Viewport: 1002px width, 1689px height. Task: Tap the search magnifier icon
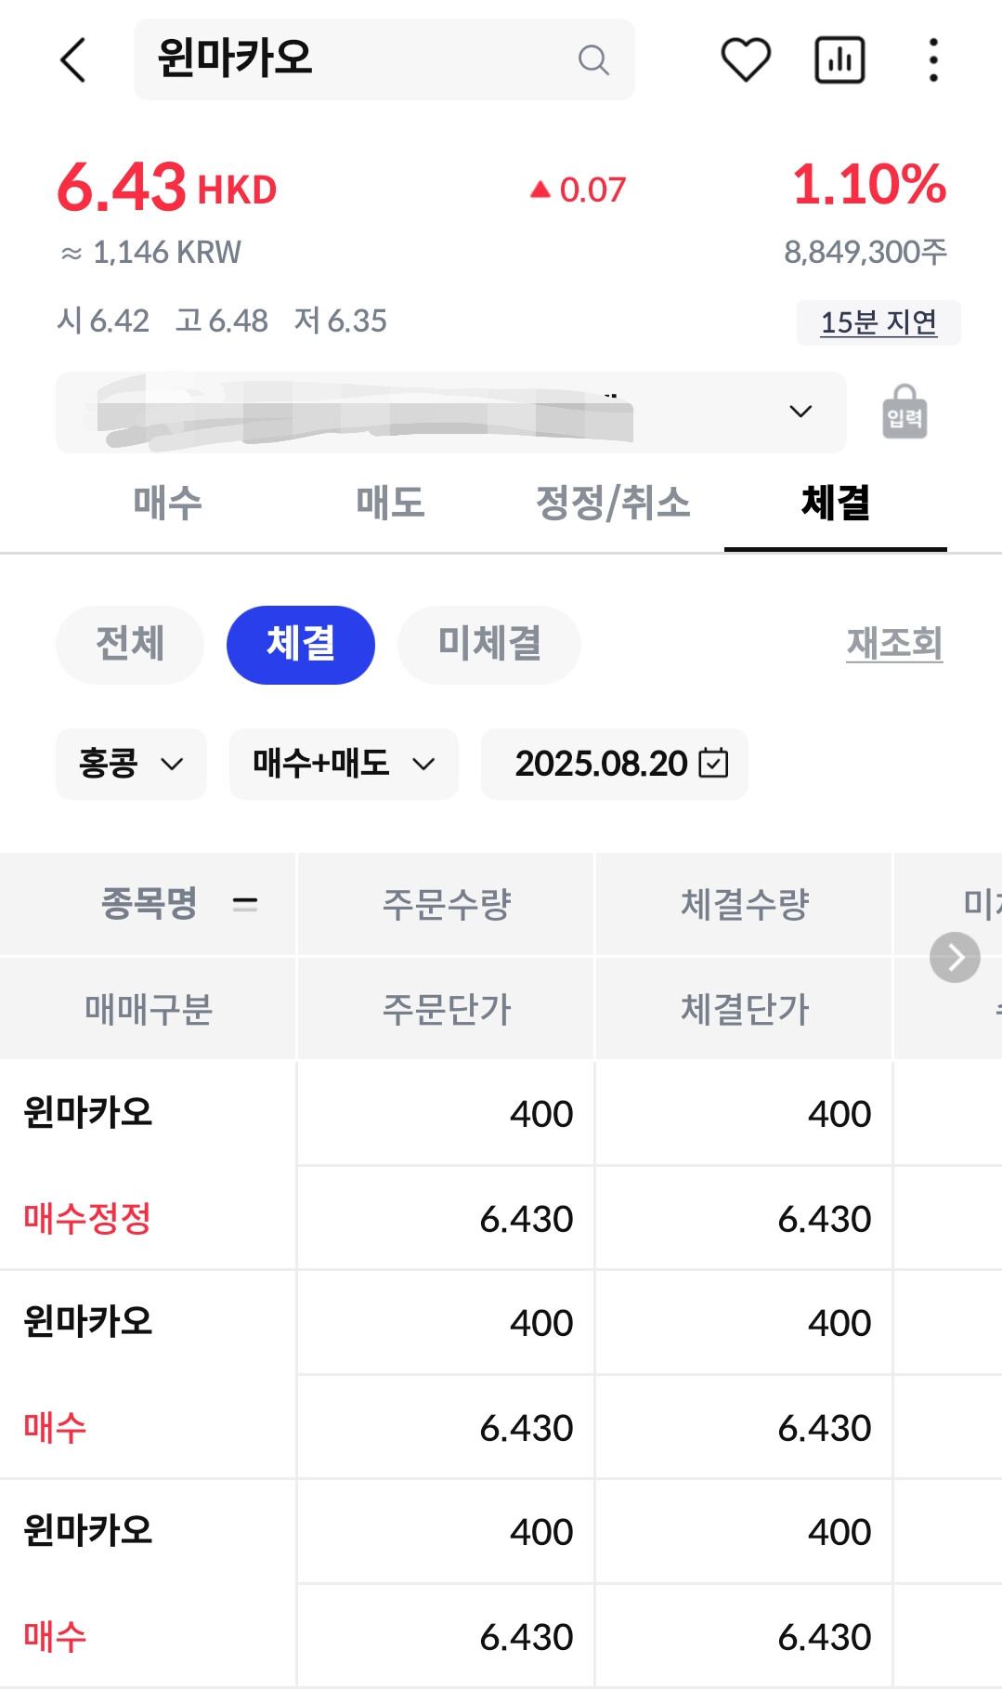click(592, 60)
